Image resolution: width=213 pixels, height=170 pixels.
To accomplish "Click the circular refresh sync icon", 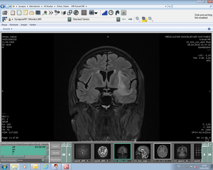I will (76, 13).
